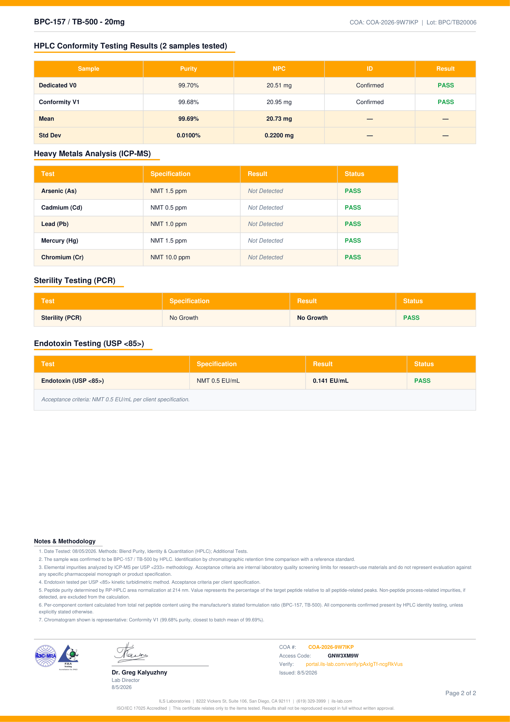Screen dimensions: 510x722
Task: Click the 0.141 EU/mL endotoxin result
Action: coord(330,381)
